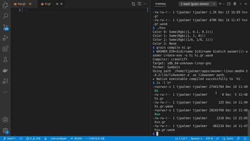Click the feedback icon in status bar

coord(239,138)
